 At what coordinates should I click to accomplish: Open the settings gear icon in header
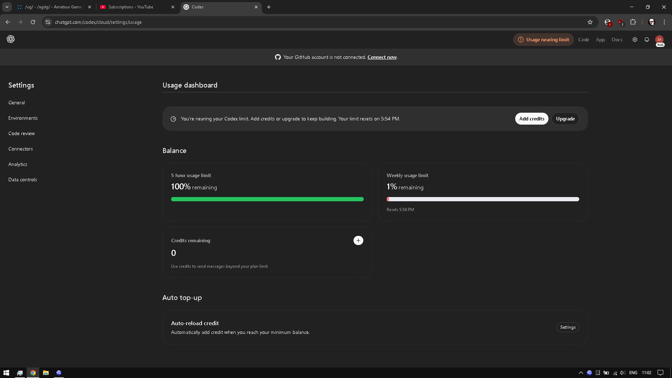coord(635,40)
